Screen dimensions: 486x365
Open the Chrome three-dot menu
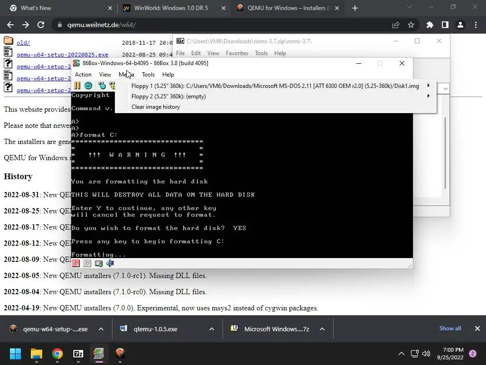click(x=476, y=25)
